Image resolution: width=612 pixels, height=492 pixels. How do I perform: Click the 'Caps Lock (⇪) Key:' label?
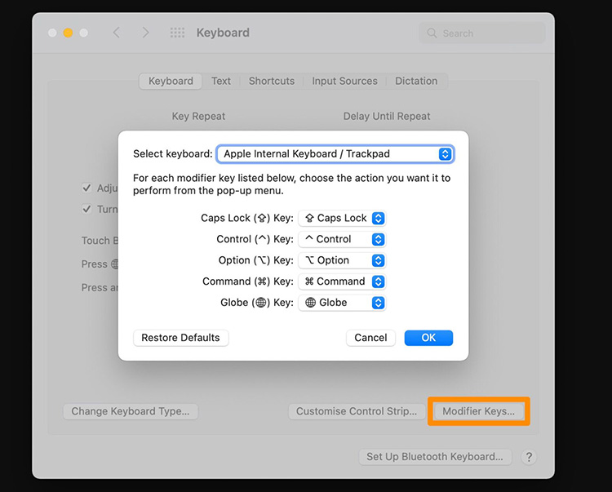tap(247, 218)
